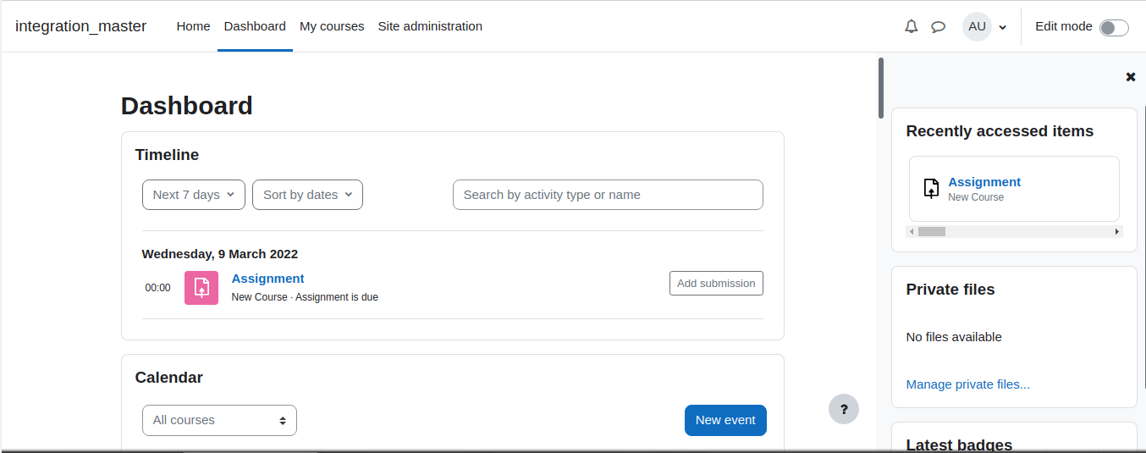Click the horizontal scrollbar thumb in Recently accessed items
Viewport: 1146px width, 453px height.
[932, 231]
